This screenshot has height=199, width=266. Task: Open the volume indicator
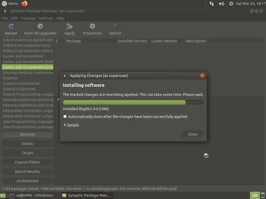pyautogui.click(x=221, y=4)
